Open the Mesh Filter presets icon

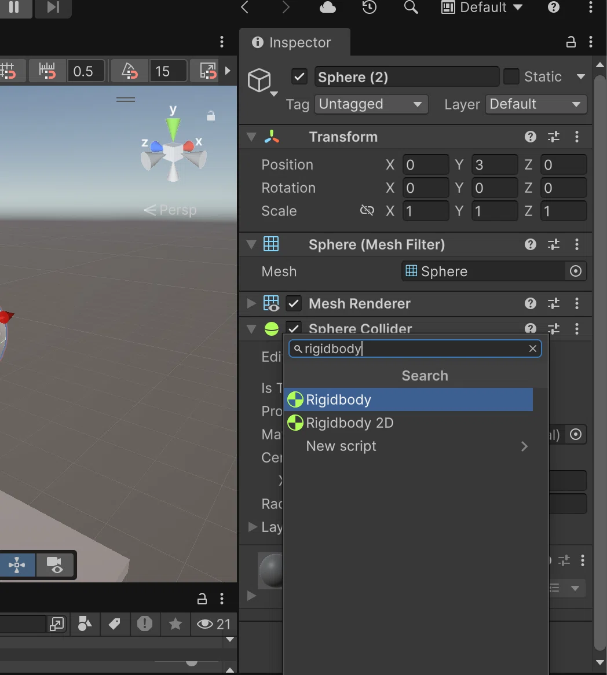(554, 244)
